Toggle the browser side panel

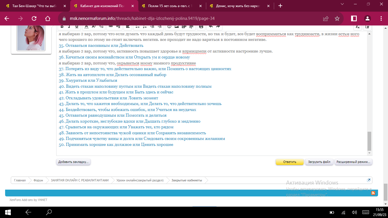coord(354,18)
